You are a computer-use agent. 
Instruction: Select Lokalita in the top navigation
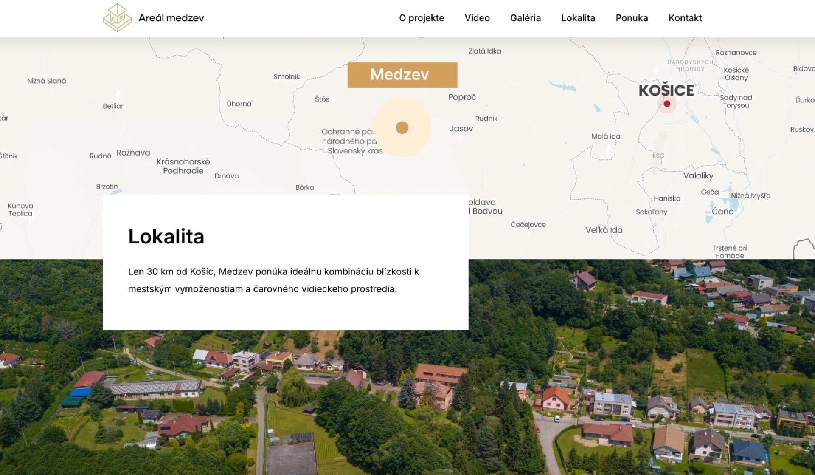[x=578, y=18]
